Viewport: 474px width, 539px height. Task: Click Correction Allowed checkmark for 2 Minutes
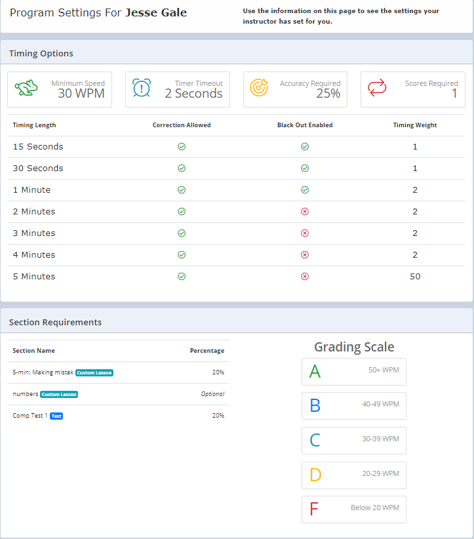pos(182,212)
